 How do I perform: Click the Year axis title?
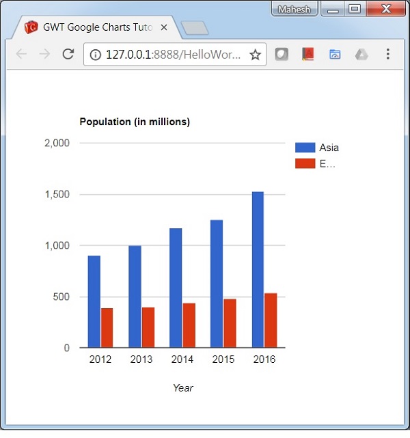pos(183,388)
